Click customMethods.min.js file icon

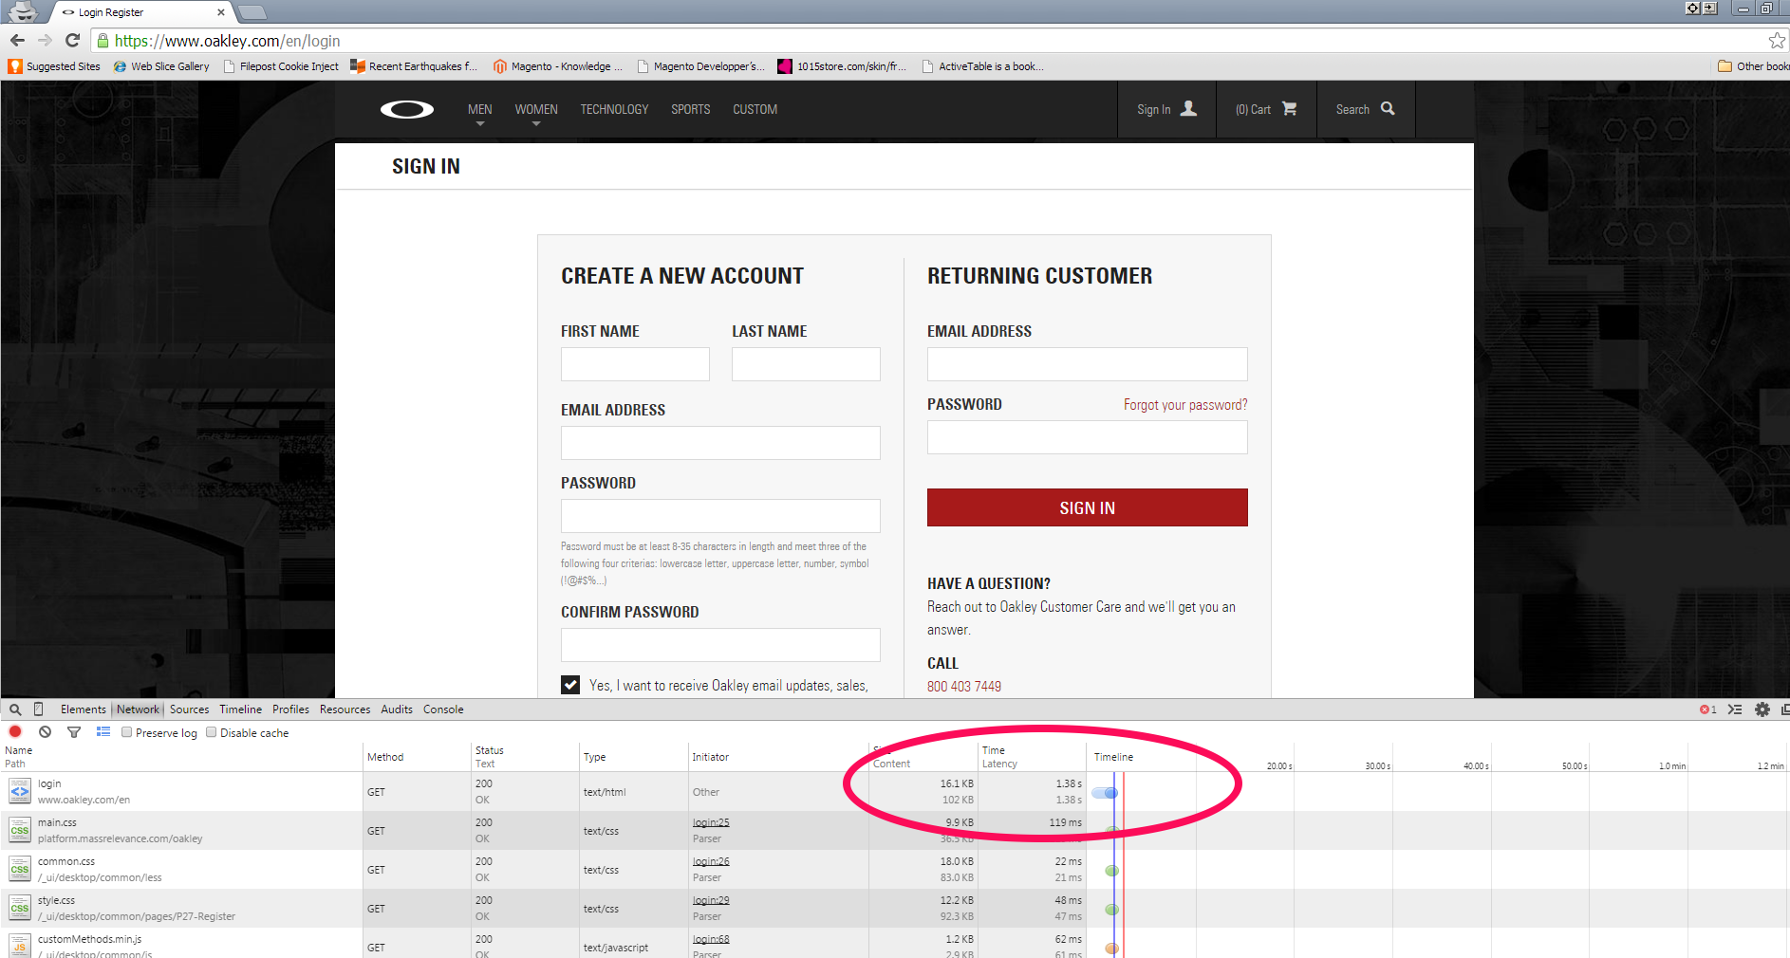(x=20, y=946)
